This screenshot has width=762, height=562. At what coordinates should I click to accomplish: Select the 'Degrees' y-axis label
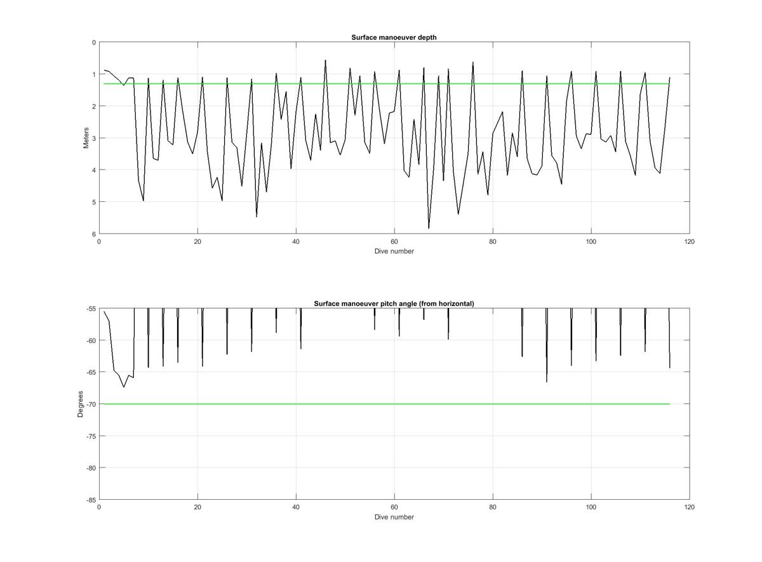click(x=81, y=404)
